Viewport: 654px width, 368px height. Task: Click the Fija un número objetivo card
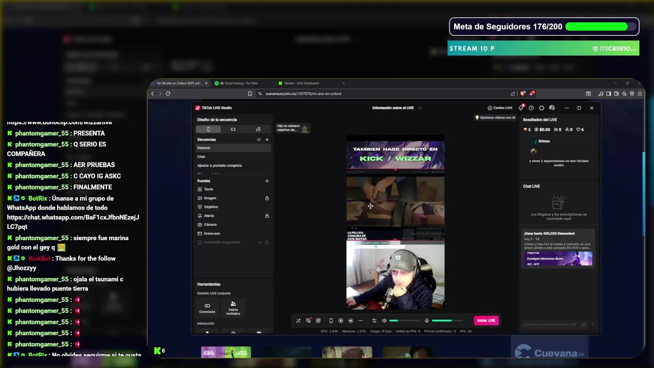pyautogui.click(x=293, y=128)
